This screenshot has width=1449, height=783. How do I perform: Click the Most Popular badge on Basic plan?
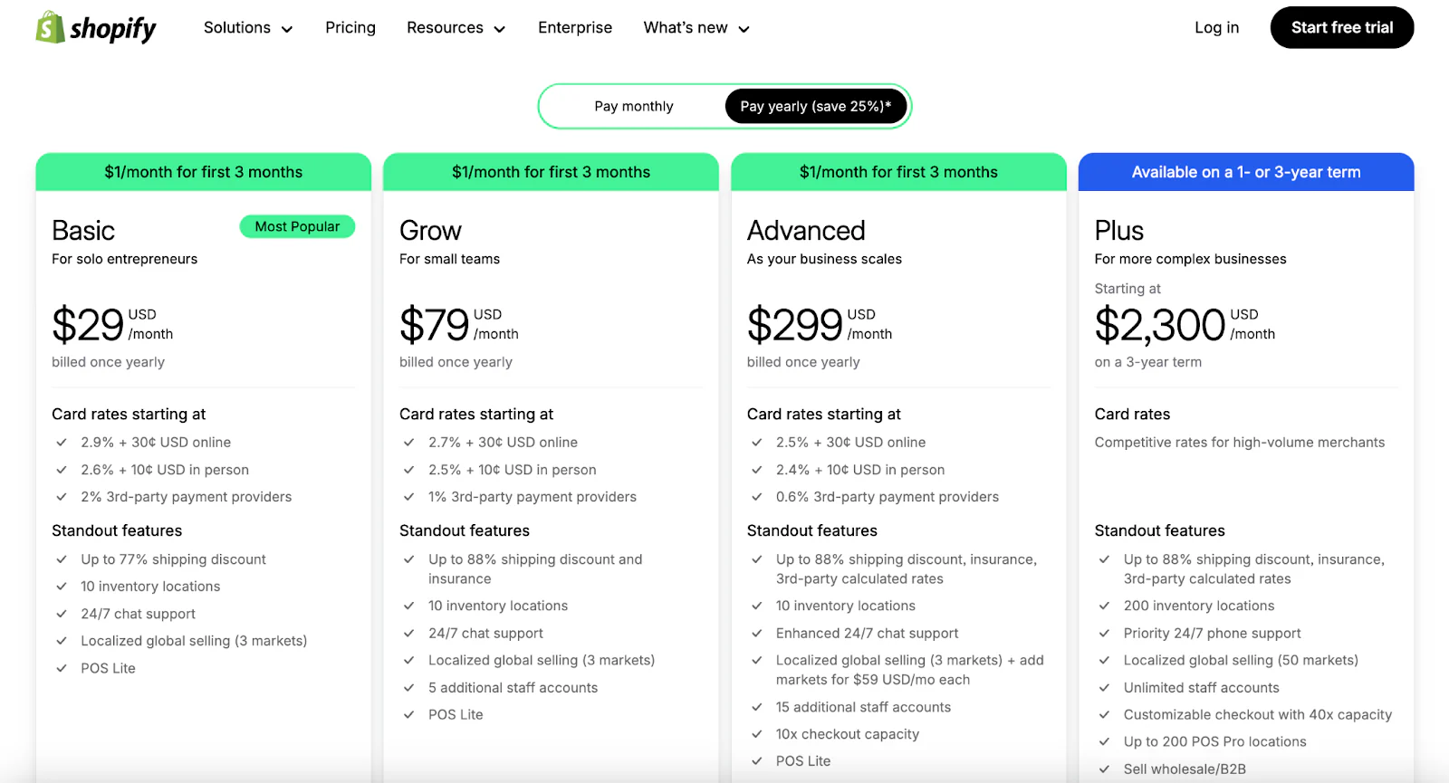pos(297,226)
